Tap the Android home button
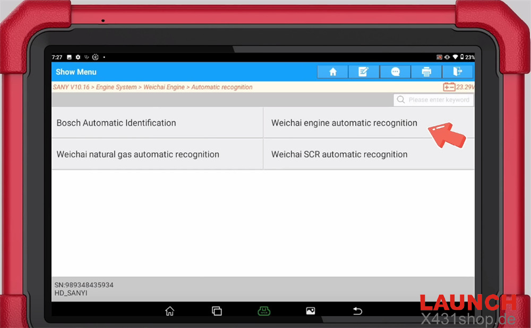The width and height of the screenshot is (531, 328). point(169,311)
